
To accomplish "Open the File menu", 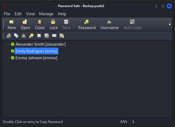I will click(7, 14).
